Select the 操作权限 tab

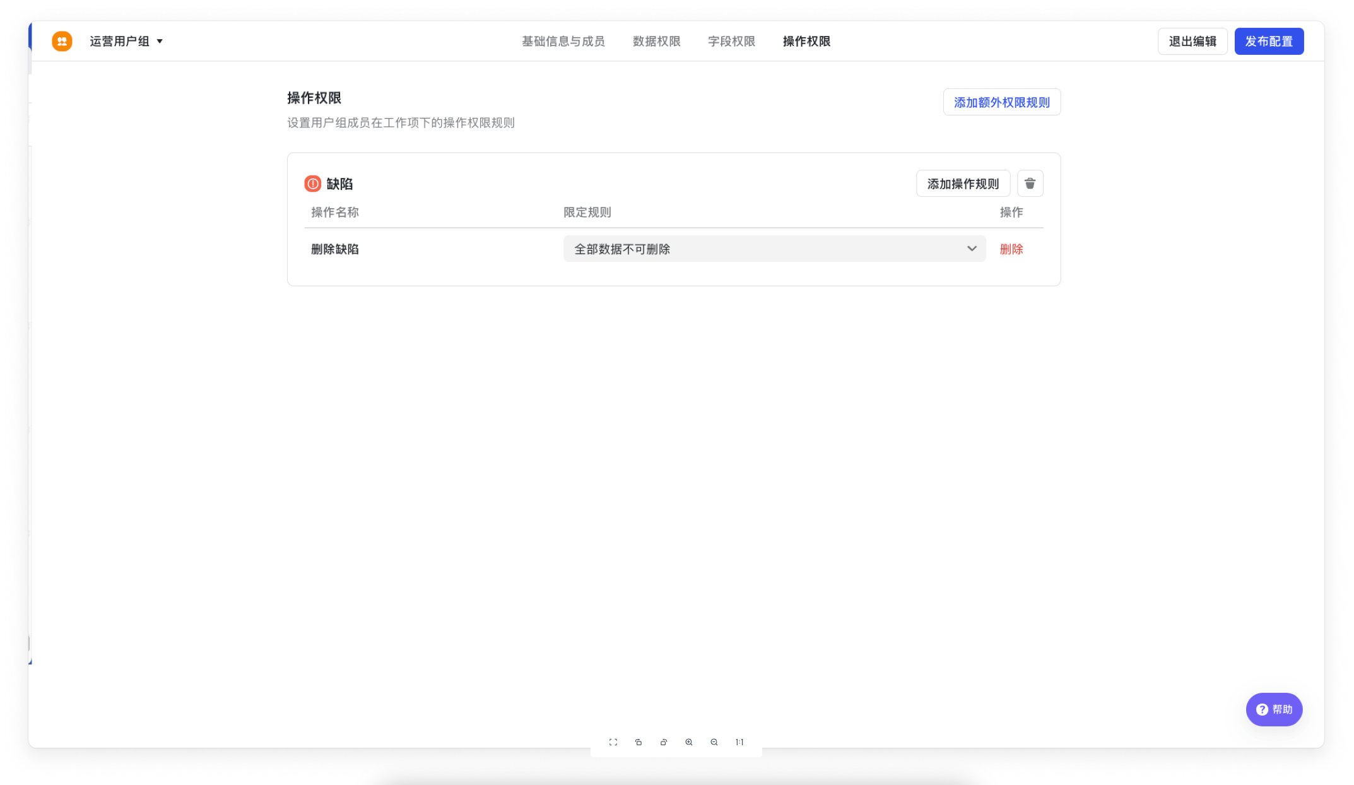(x=806, y=41)
